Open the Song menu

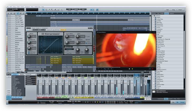pos(14,7)
